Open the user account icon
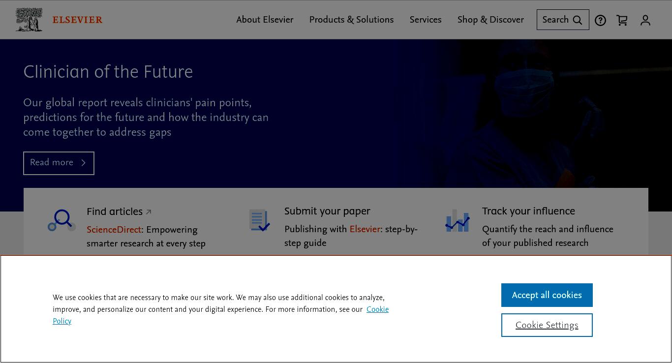This screenshot has height=363, width=672. coord(645,20)
